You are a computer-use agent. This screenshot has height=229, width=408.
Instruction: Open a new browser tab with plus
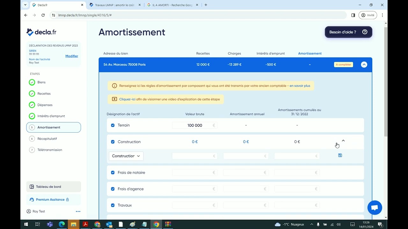tap(206, 5)
